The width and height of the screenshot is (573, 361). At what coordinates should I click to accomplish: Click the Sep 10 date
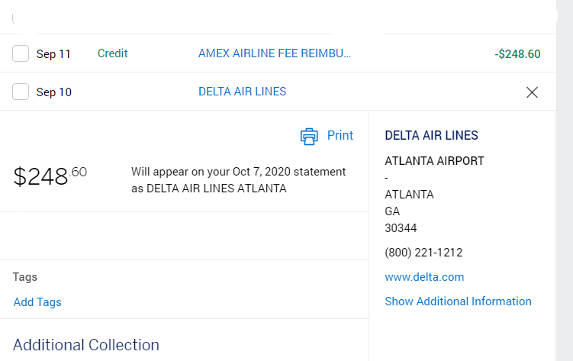pos(53,92)
